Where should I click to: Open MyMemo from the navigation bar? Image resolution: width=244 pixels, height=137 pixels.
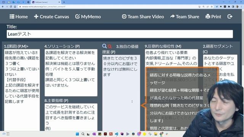[88, 17]
